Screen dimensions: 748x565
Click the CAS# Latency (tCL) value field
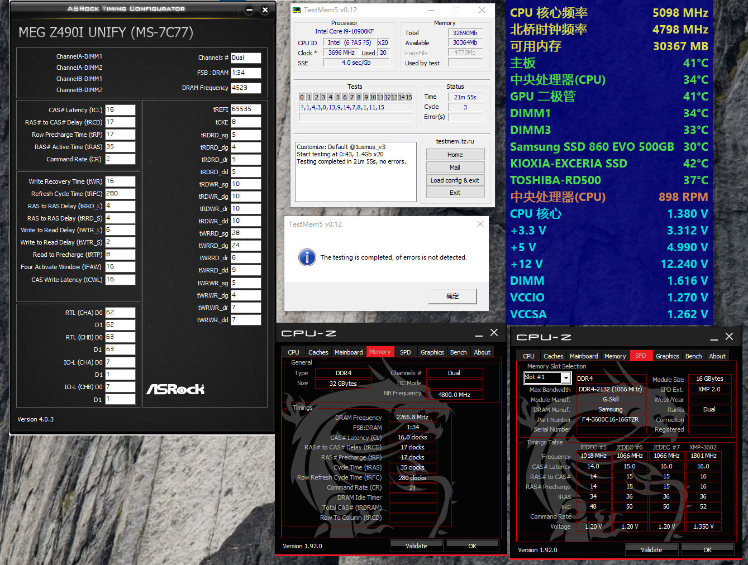120,110
